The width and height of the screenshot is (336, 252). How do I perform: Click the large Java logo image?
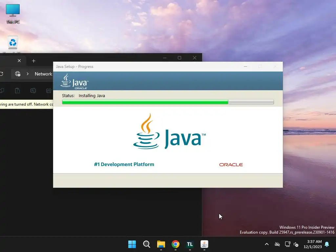[x=170, y=131]
